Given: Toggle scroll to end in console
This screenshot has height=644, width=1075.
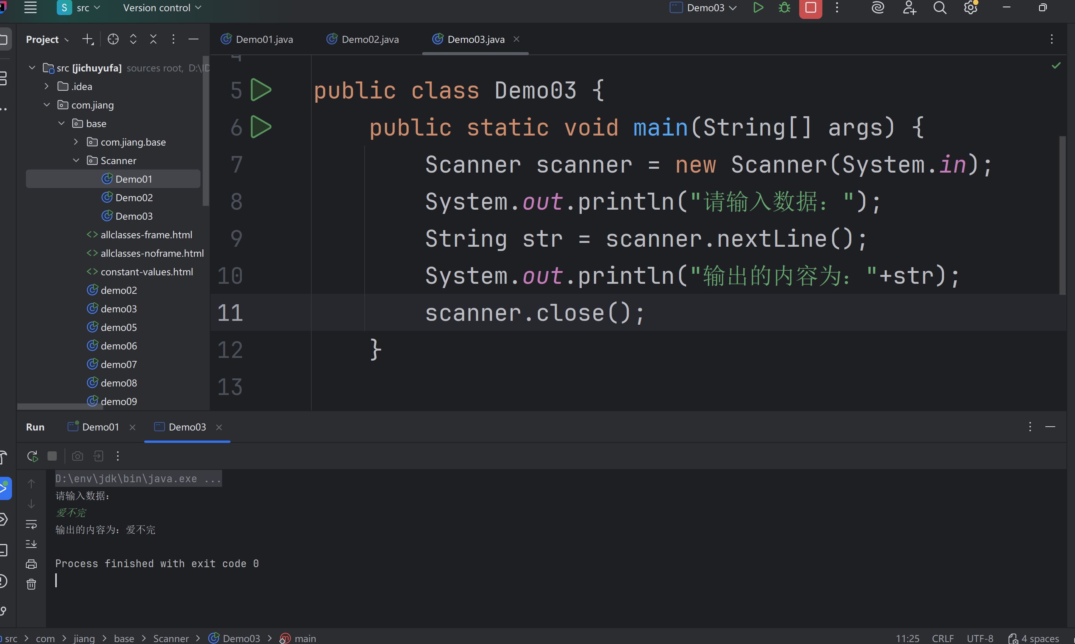Looking at the screenshot, I should click(31, 544).
